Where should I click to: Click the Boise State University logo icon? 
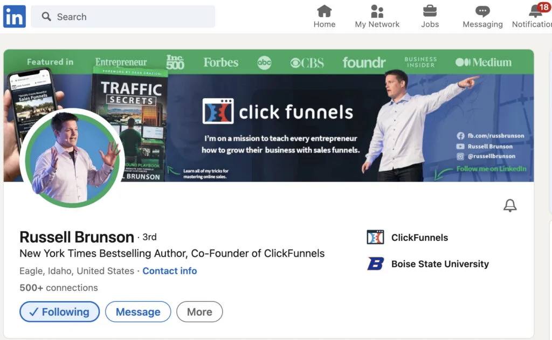click(x=375, y=263)
